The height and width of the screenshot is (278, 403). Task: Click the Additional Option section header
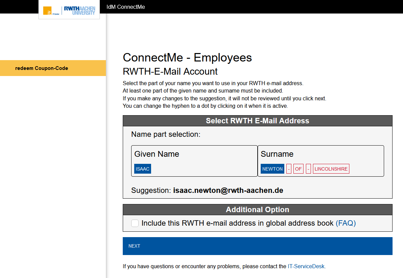pos(257,209)
